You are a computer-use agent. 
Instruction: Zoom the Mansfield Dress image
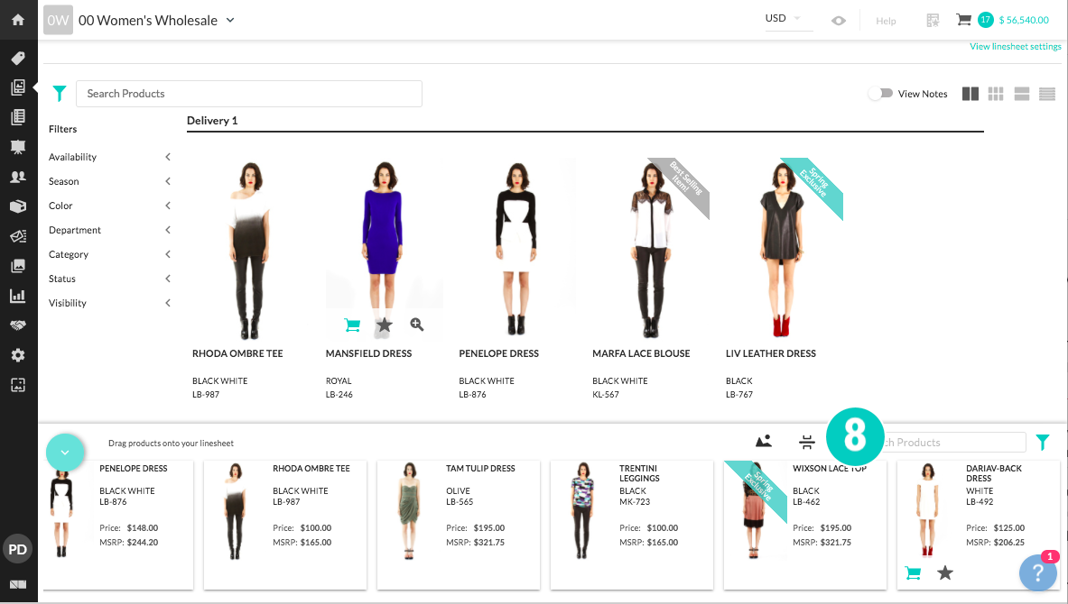pos(417,325)
